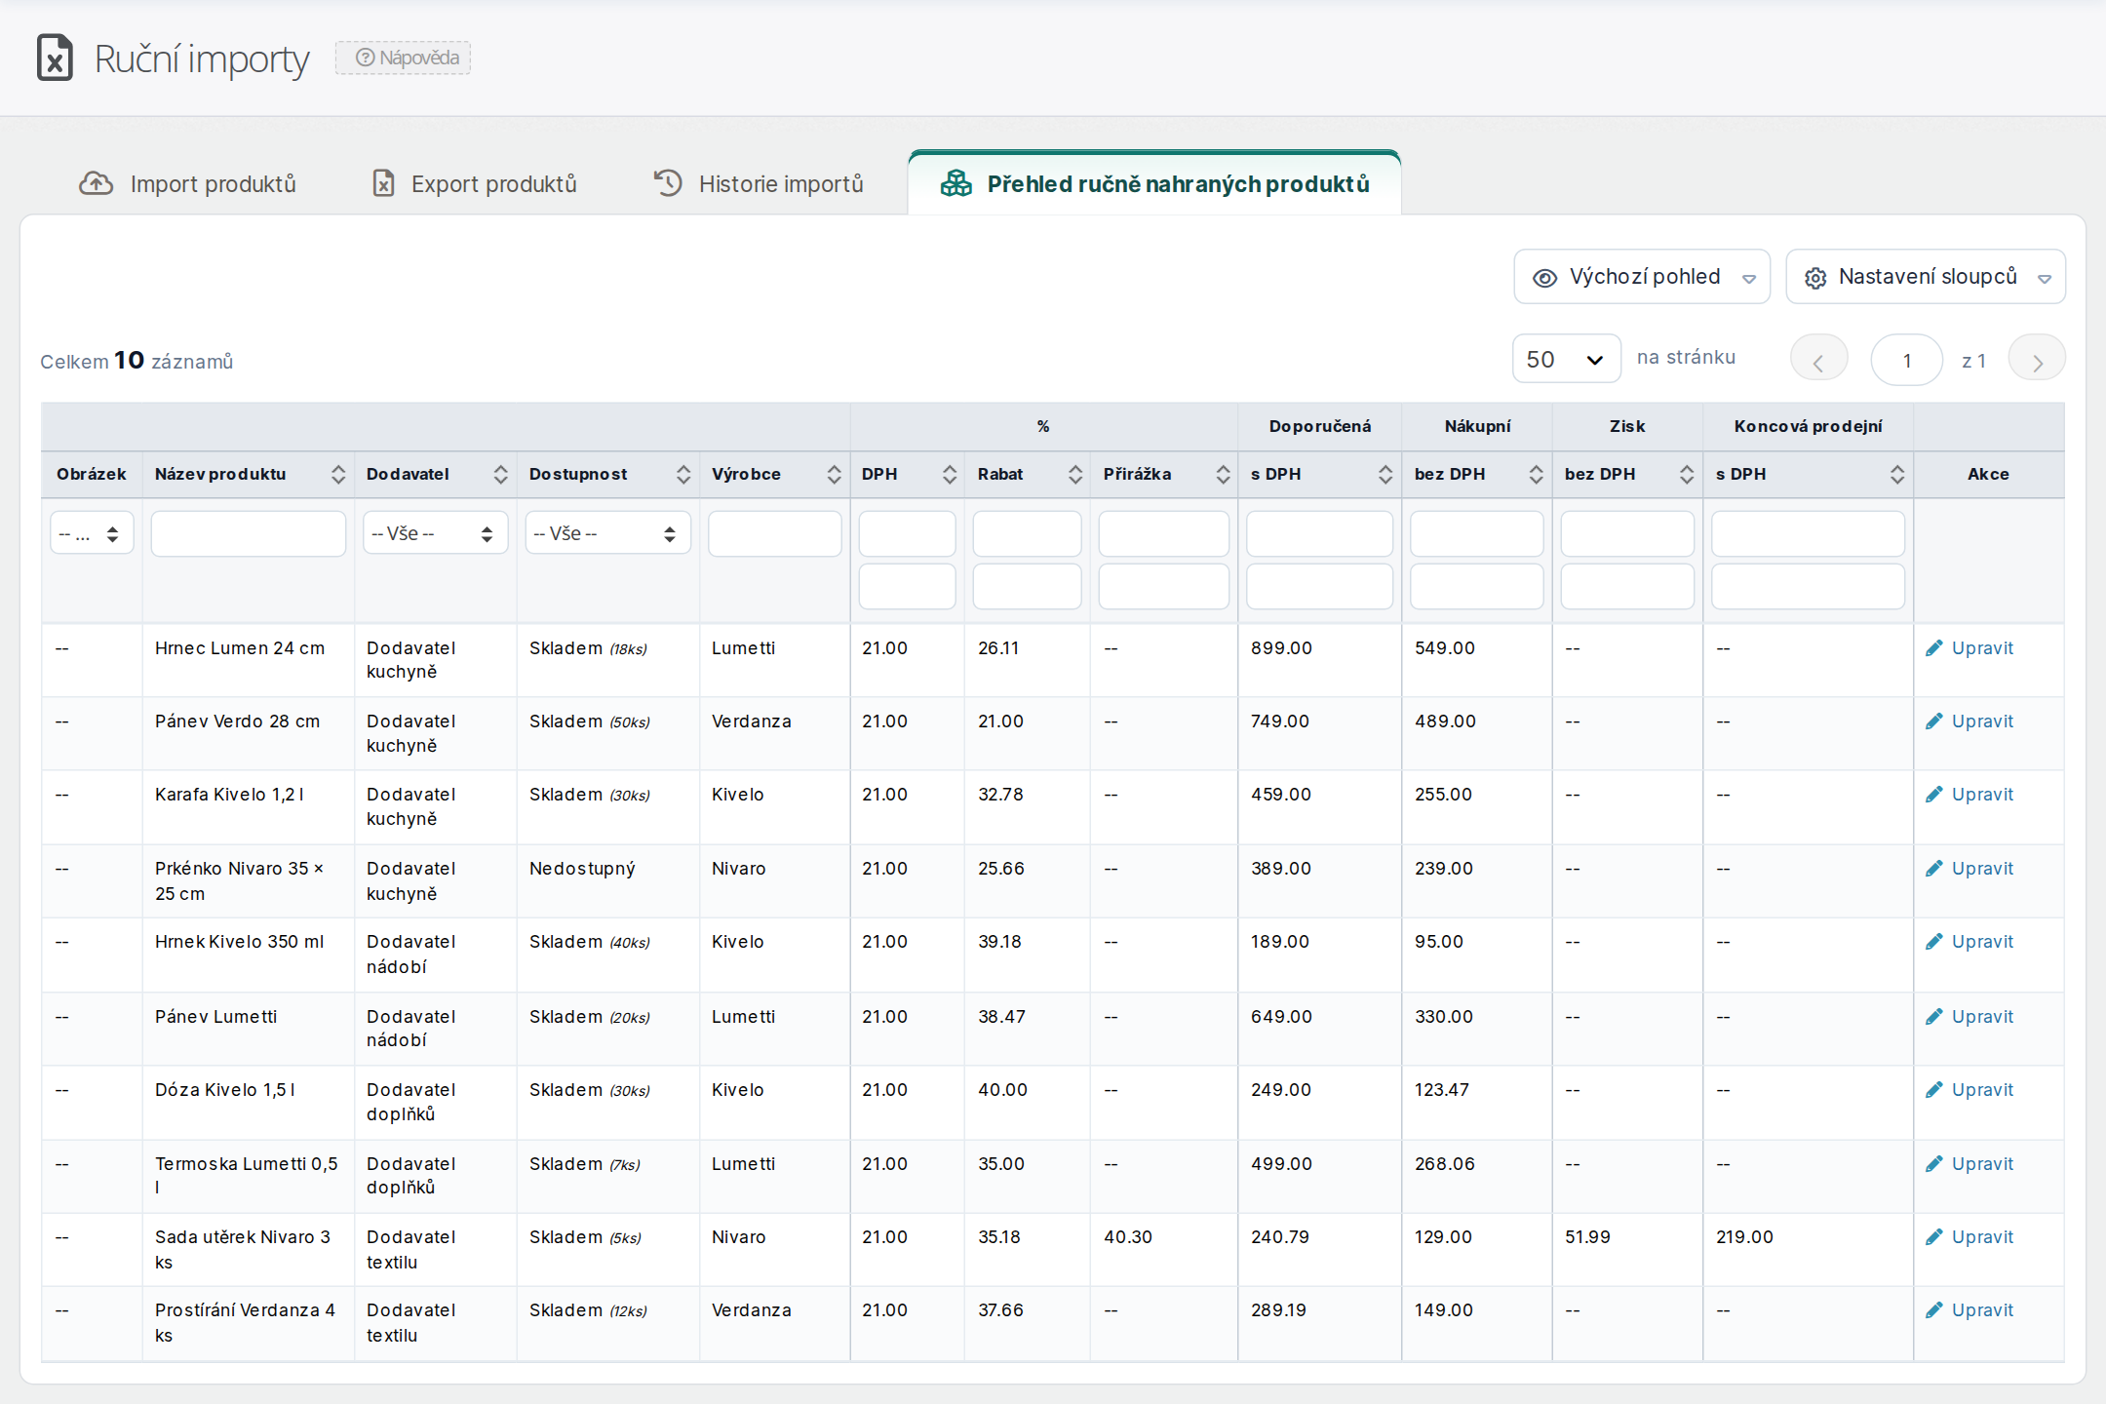Viewport: 2106px width, 1404px height.
Task: Sort by Zisk bez DPH column
Action: tap(1686, 475)
